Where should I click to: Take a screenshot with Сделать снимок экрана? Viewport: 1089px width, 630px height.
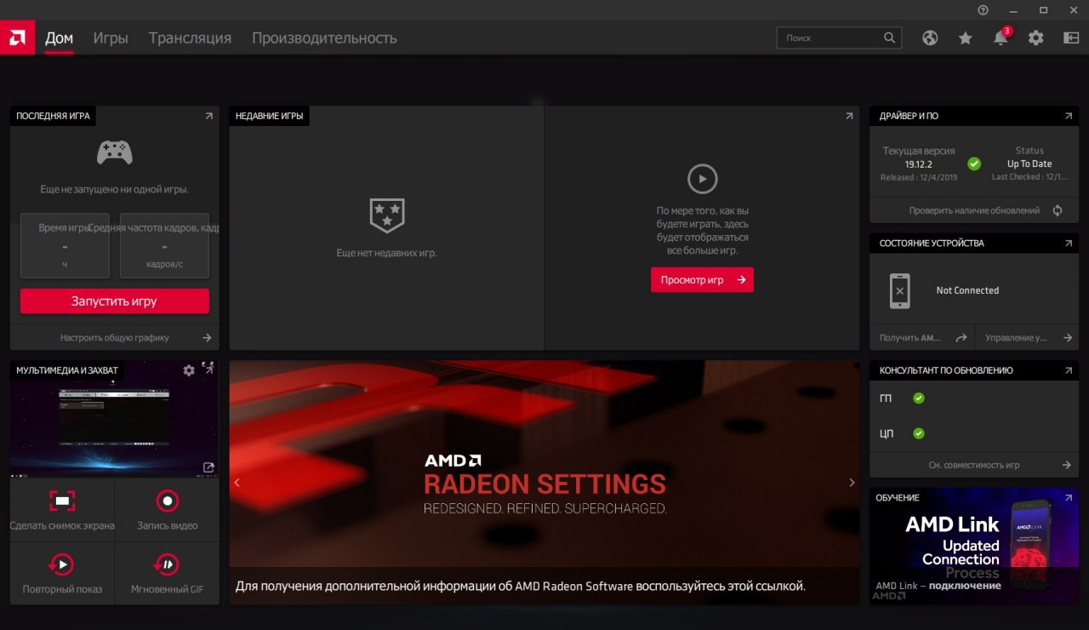coord(62,509)
